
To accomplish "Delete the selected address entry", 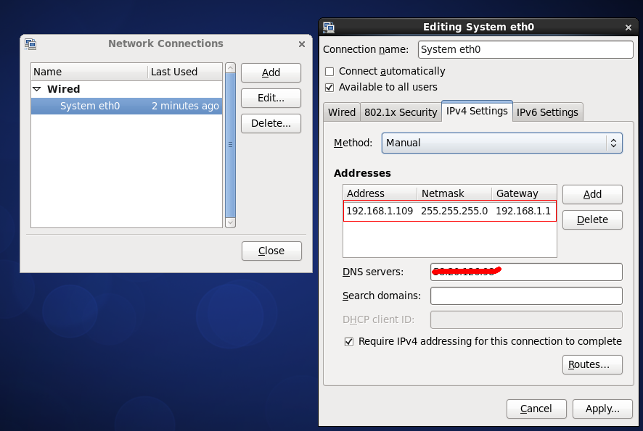I will (592, 219).
